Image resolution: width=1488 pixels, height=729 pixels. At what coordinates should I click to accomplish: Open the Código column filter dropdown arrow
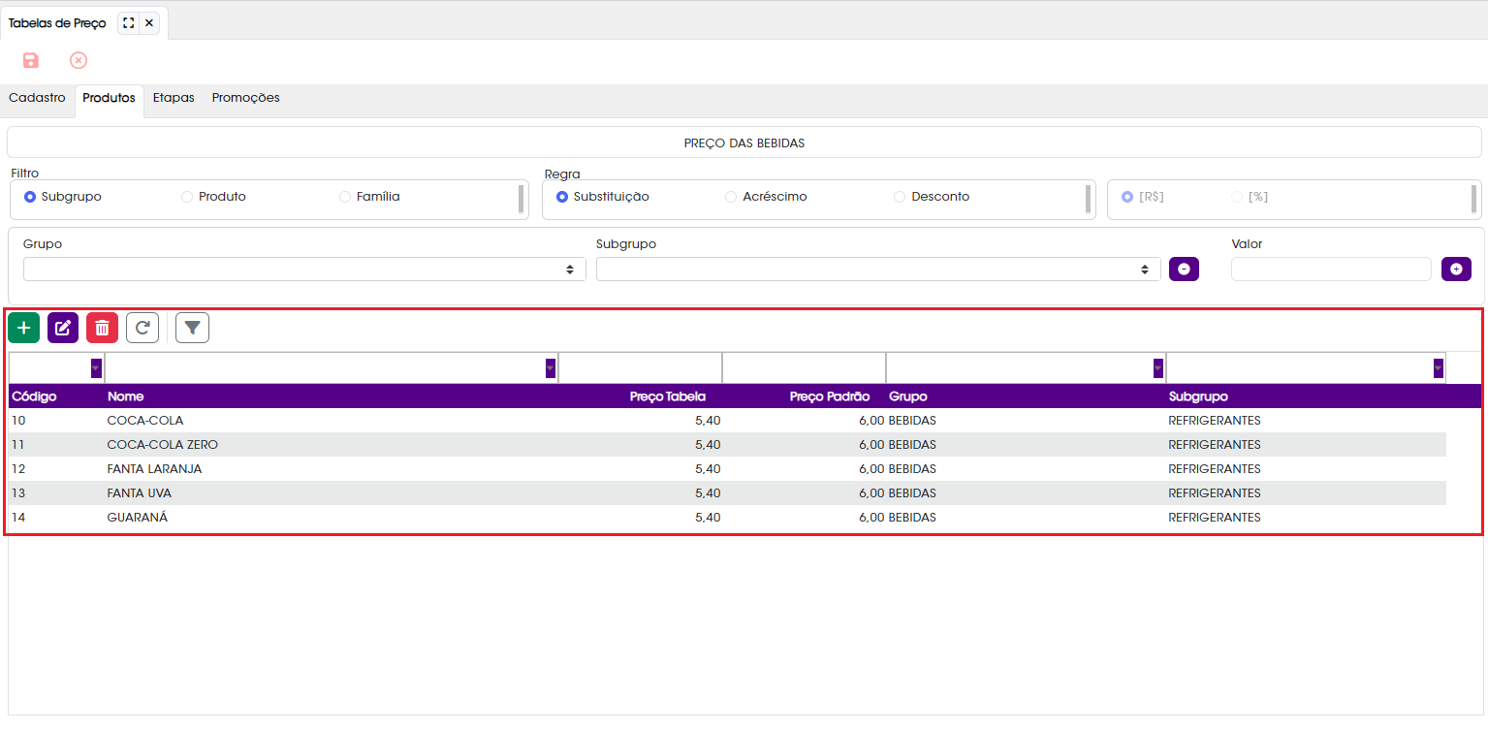point(96,368)
